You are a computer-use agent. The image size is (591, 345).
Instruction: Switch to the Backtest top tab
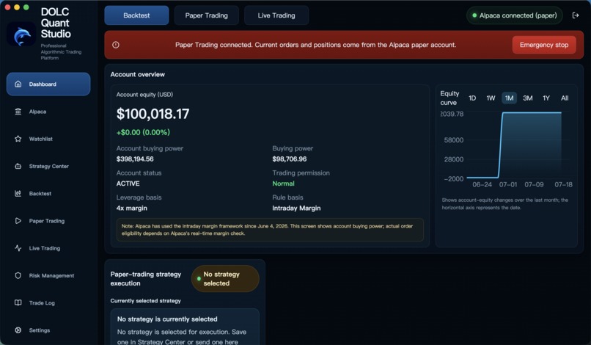[136, 15]
